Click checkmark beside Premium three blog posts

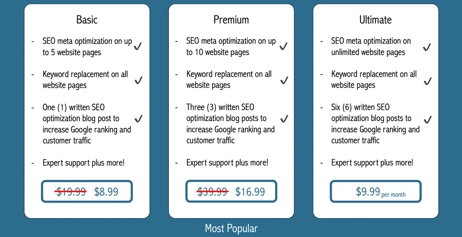point(284,118)
